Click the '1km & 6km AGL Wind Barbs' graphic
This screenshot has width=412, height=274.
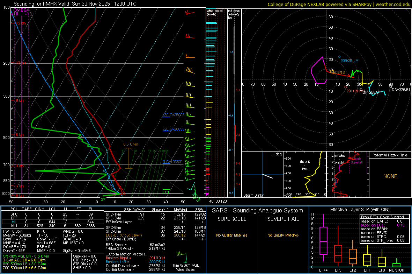coord(185,261)
